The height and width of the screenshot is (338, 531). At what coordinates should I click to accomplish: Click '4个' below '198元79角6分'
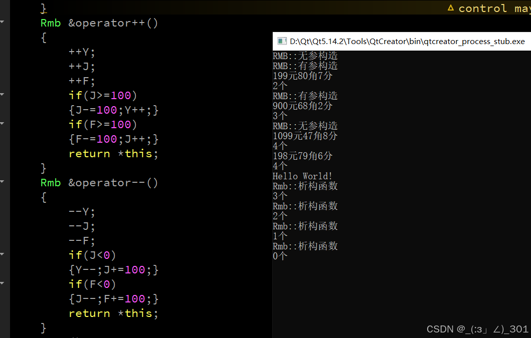tap(280, 166)
